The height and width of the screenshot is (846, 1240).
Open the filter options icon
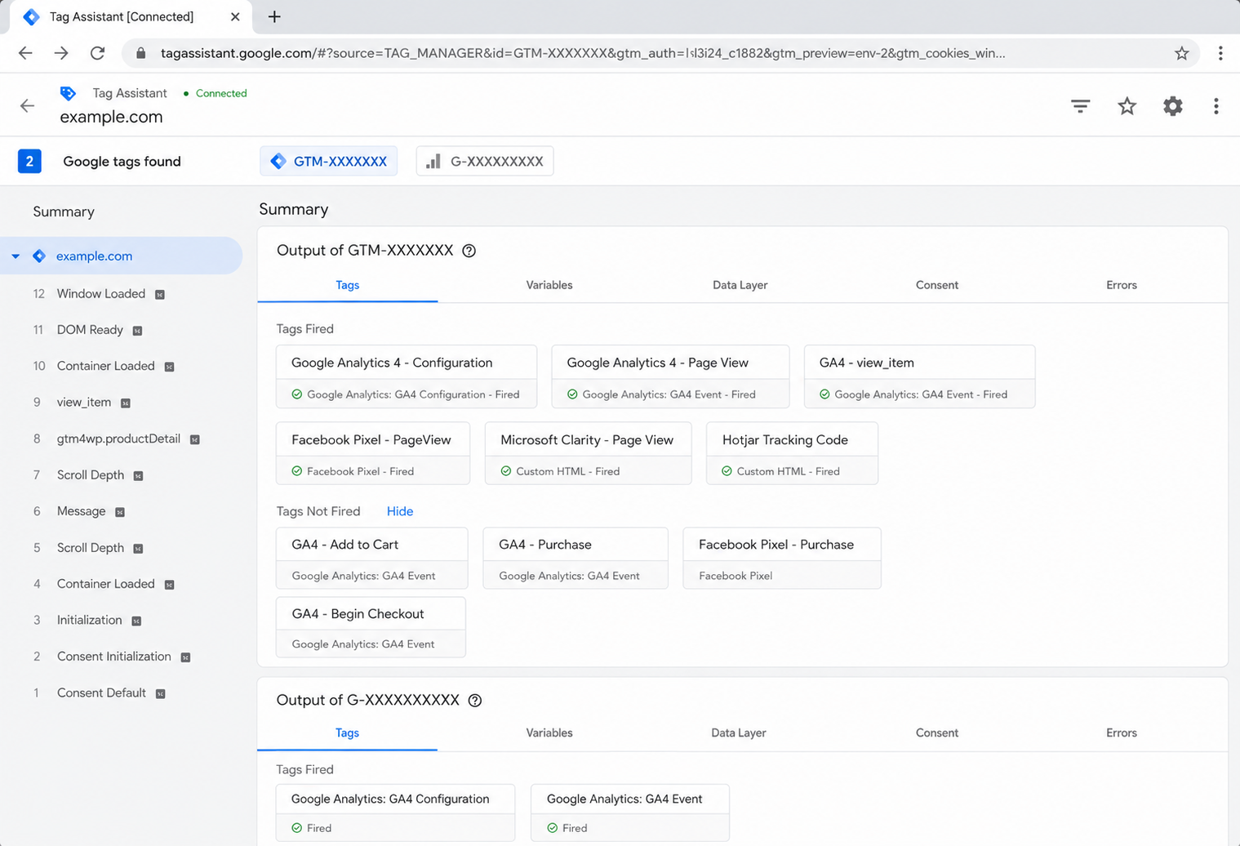(1080, 105)
